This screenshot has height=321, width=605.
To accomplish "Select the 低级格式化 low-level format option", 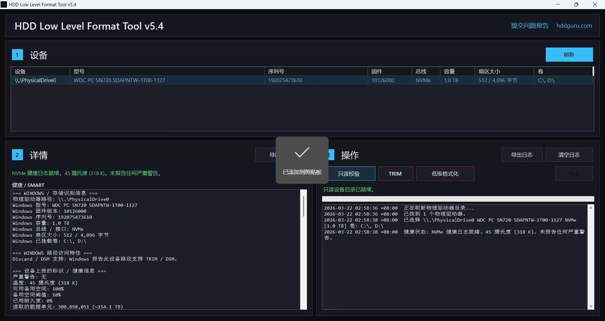I will click(x=445, y=173).
